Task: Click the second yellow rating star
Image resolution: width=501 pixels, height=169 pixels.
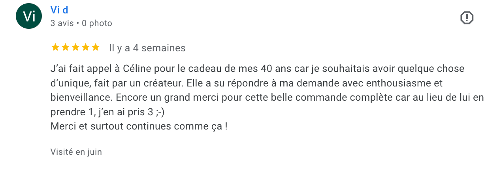Action: tap(65, 48)
